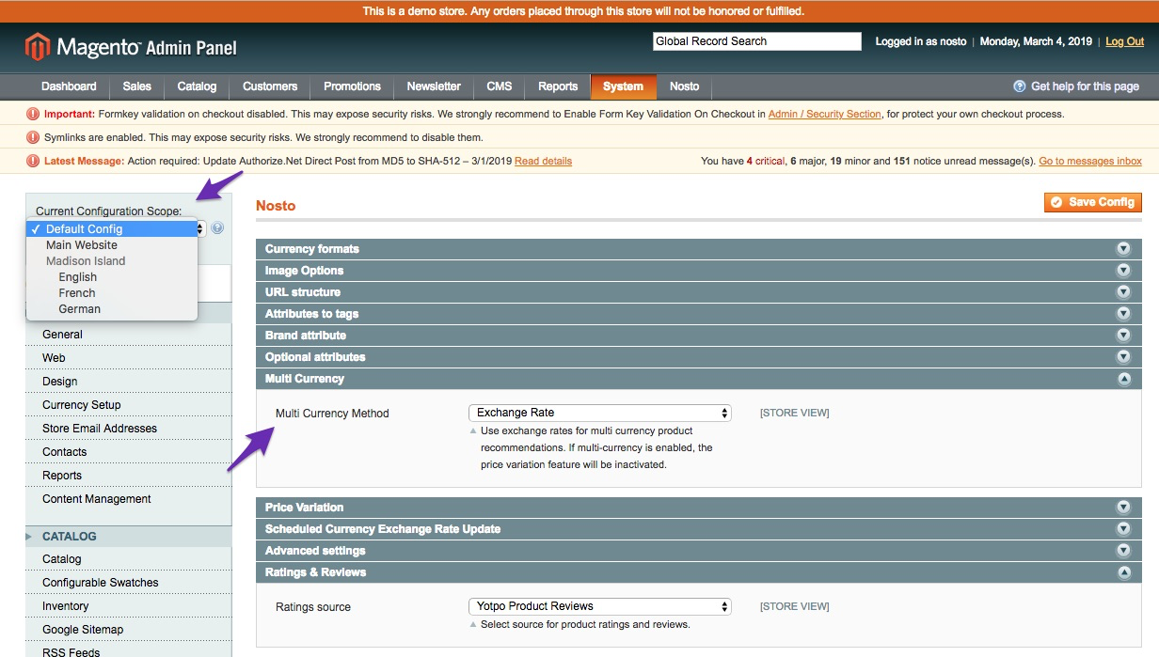This screenshot has width=1159, height=657.
Task: Click the Magento Admin Panel logo
Action: [131, 47]
